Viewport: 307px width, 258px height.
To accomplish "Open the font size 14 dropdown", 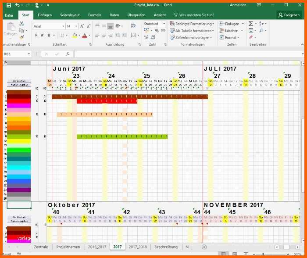I will [x=76, y=26].
